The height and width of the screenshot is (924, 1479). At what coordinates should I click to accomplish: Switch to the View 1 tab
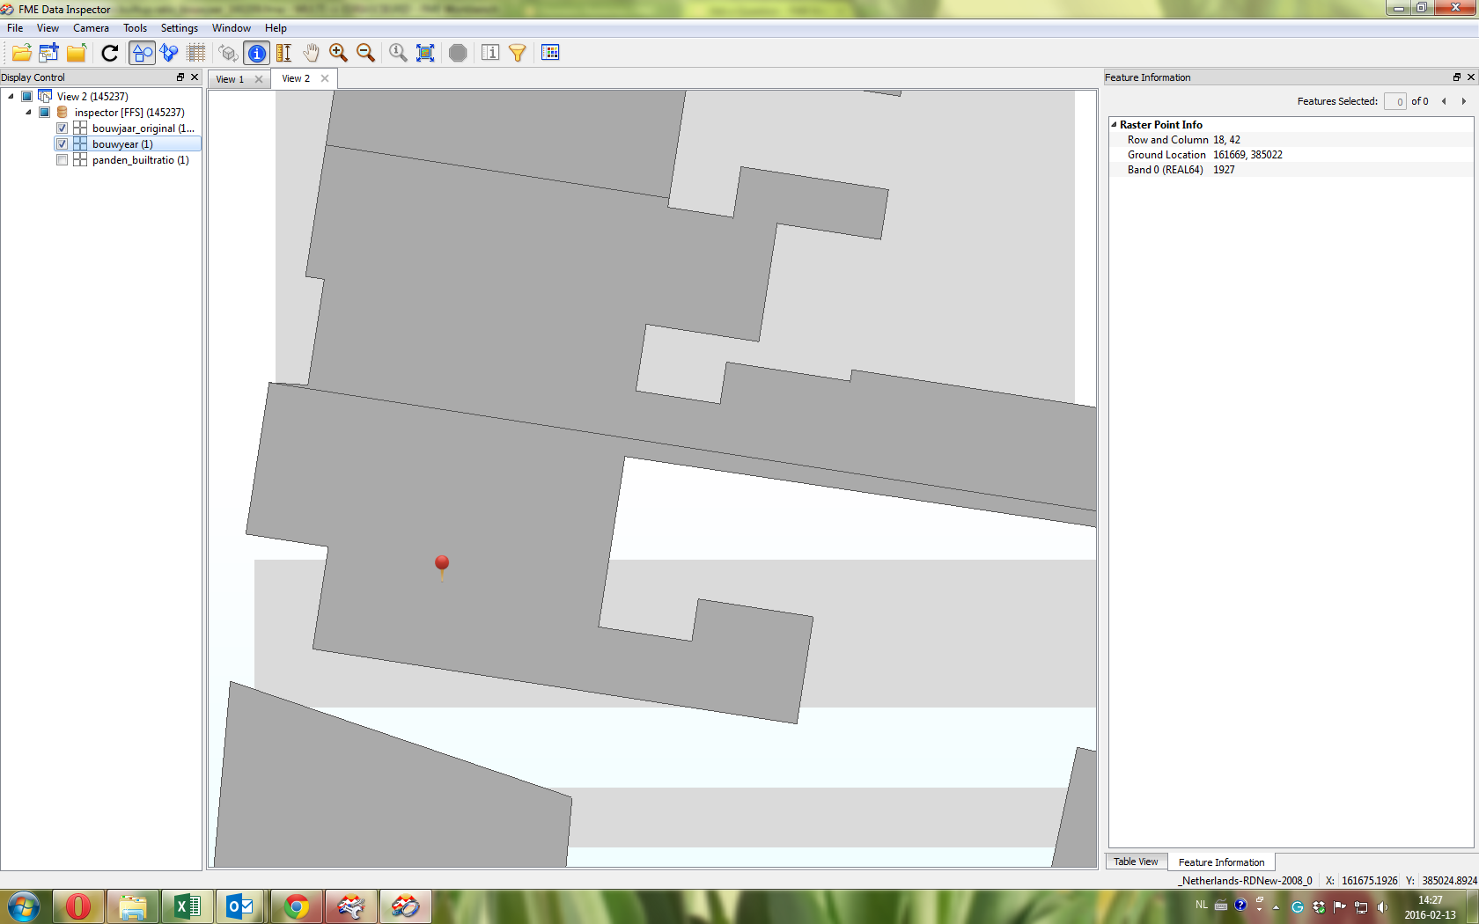[x=231, y=78]
